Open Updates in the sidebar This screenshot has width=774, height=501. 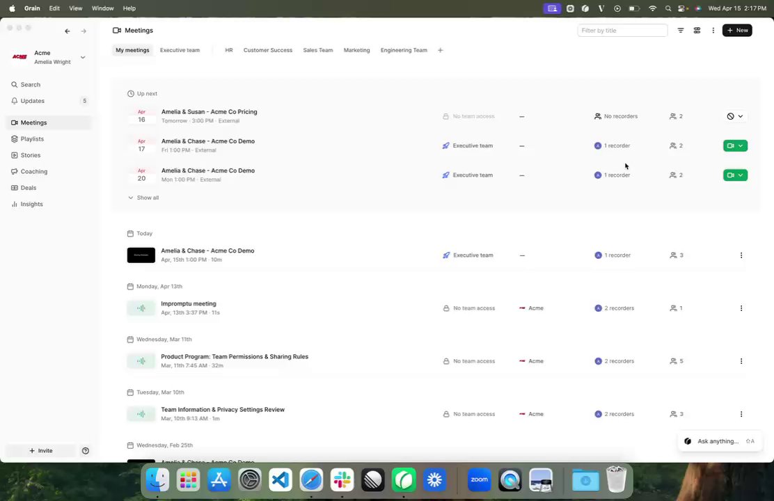[x=49, y=101]
